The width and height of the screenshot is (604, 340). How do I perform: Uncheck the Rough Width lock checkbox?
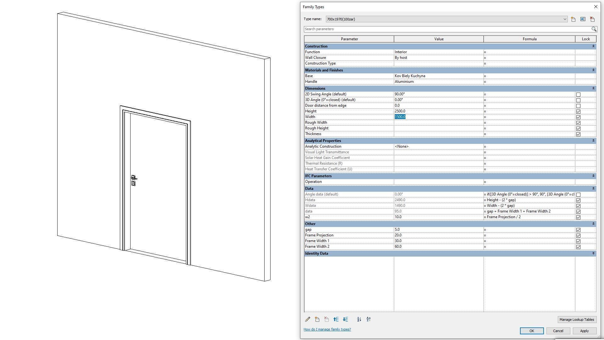578,123
